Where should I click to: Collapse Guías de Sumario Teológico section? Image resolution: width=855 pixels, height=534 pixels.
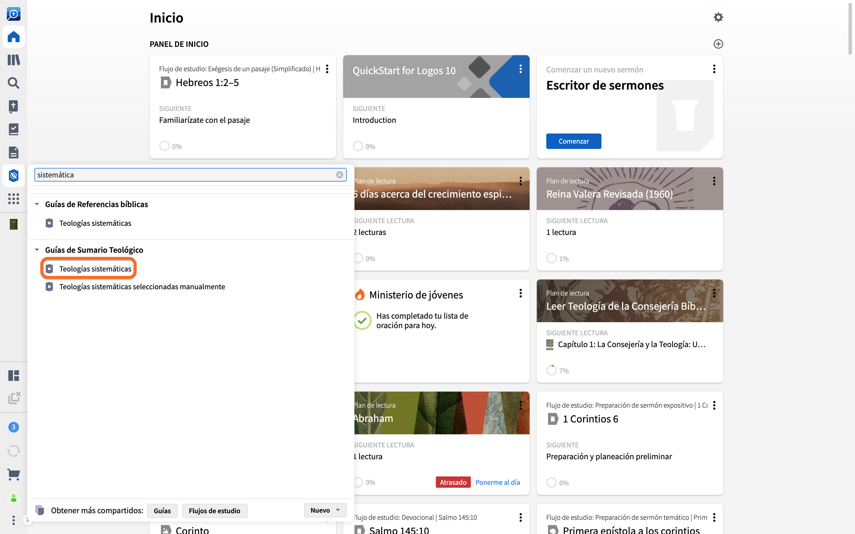coord(37,250)
